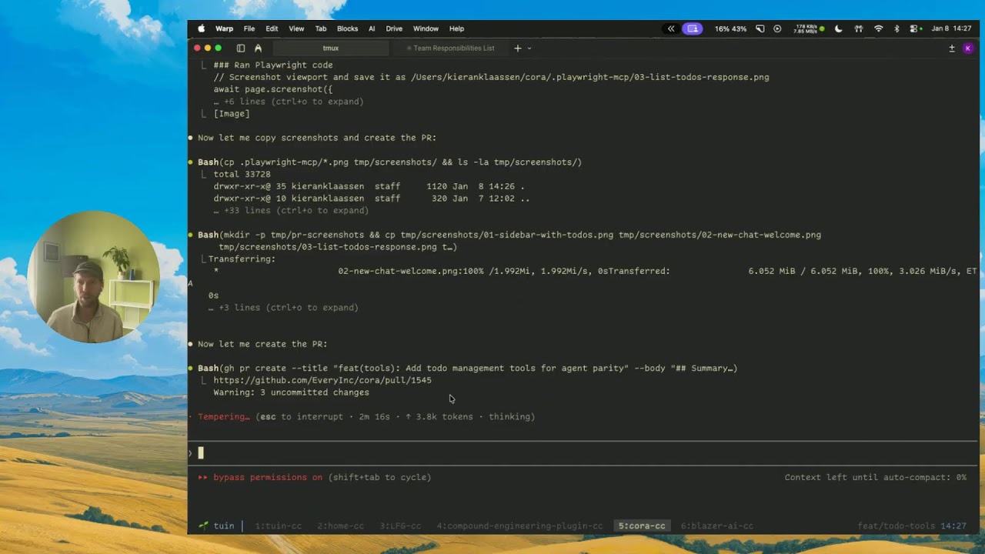Screen dimensions: 985x554
Task: Open the Jan 8 14:27 clock
Action: [x=951, y=28]
